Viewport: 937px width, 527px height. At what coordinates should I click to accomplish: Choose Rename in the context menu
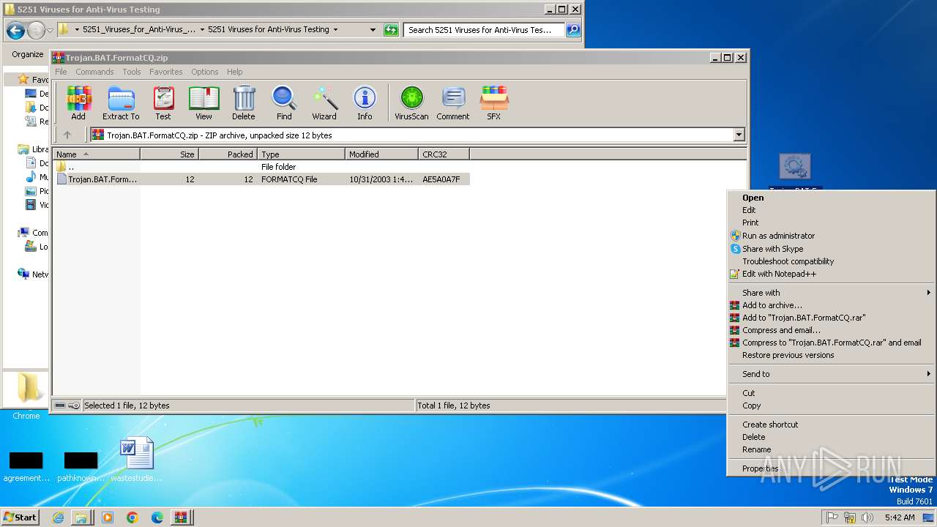point(832,449)
